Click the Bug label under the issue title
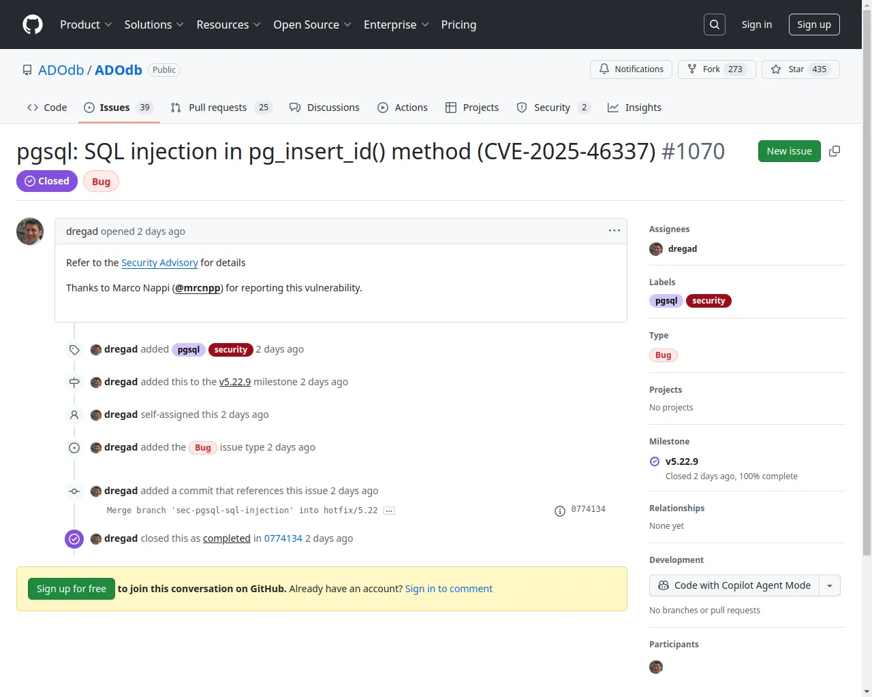The width and height of the screenshot is (872, 697). 101,182
